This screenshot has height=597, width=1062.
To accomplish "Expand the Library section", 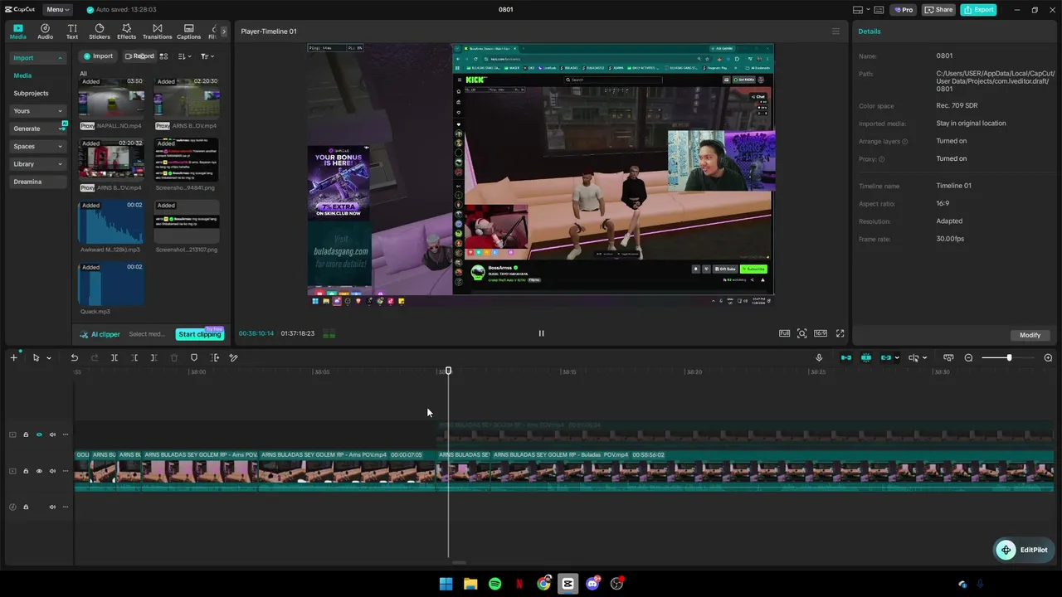I will point(37,164).
